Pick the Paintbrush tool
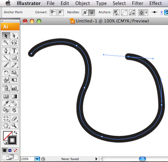Screen dimensions: 168x162 [x=6, y=65]
